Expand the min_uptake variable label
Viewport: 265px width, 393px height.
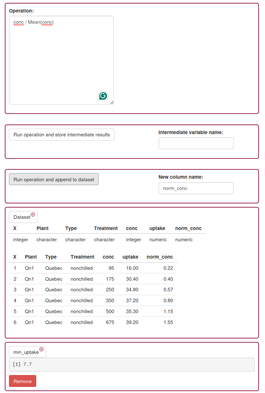26,352
